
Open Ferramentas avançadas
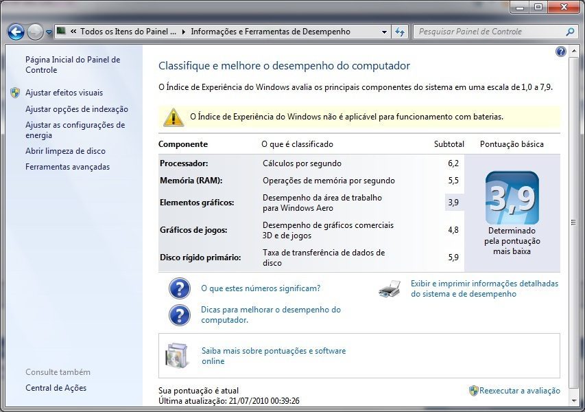[x=67, y=167]
